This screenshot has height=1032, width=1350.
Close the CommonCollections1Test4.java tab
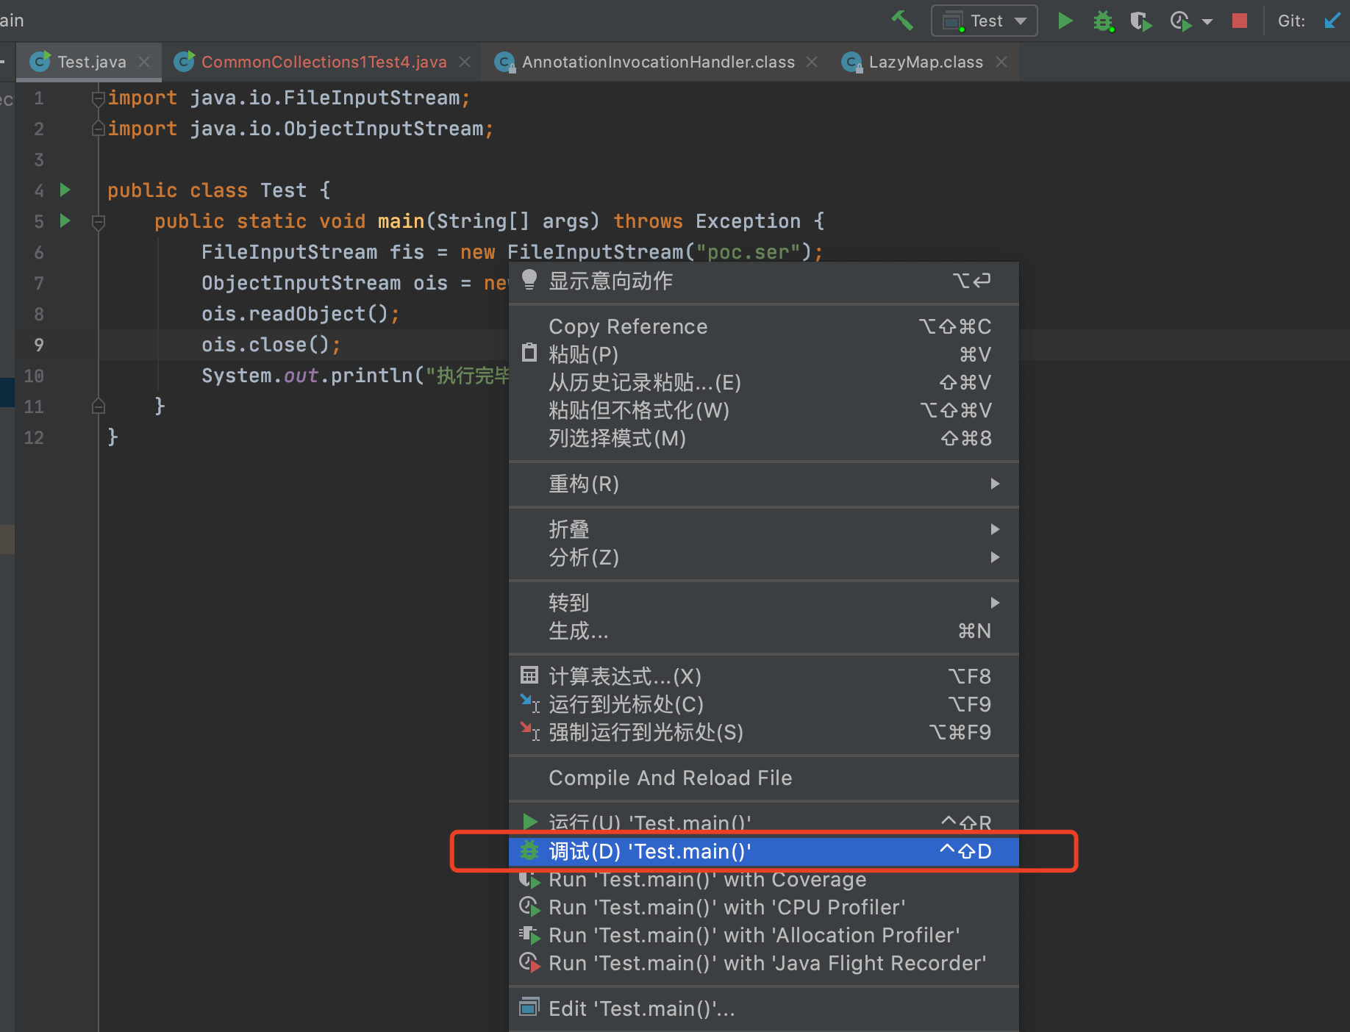click(465, 62)
